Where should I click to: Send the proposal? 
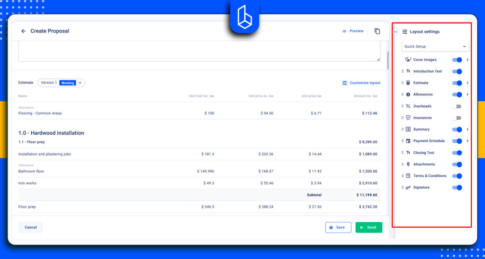point(368,227)
